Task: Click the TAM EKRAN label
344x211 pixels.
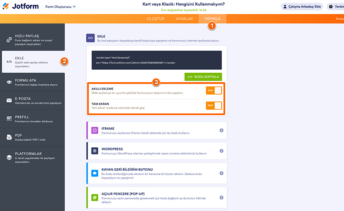Action: click(x=100, y=104)
